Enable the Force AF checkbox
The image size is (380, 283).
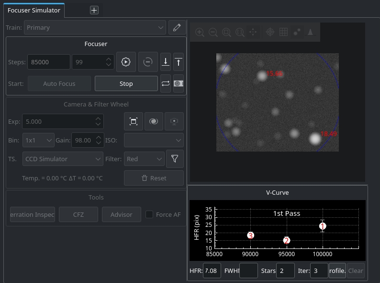(x=149, y=214)
